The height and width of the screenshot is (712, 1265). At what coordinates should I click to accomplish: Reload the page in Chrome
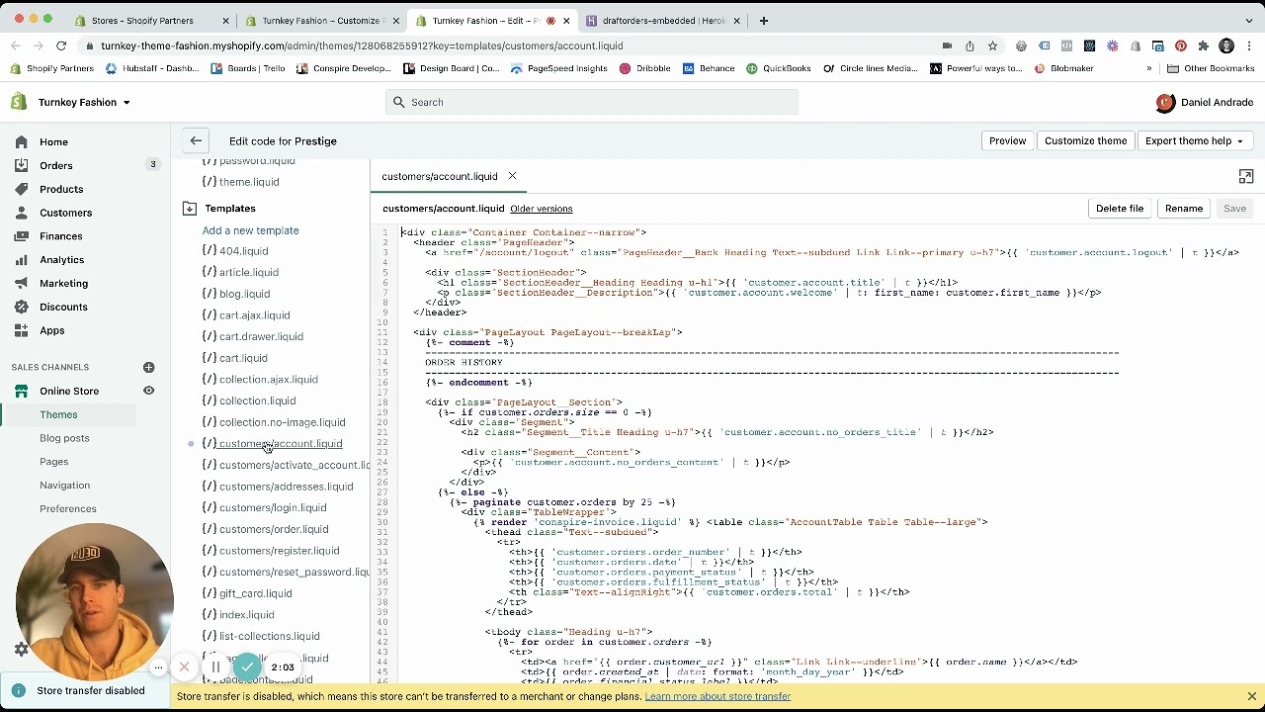coord(61,45)
